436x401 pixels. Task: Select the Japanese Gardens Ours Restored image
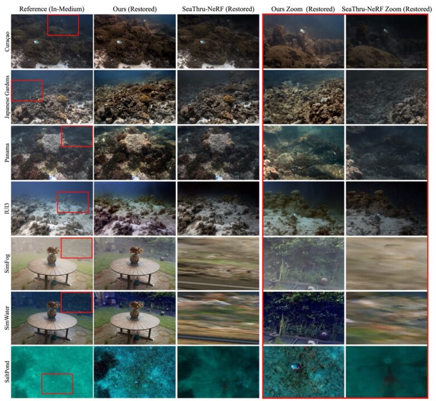coord(134,97)
